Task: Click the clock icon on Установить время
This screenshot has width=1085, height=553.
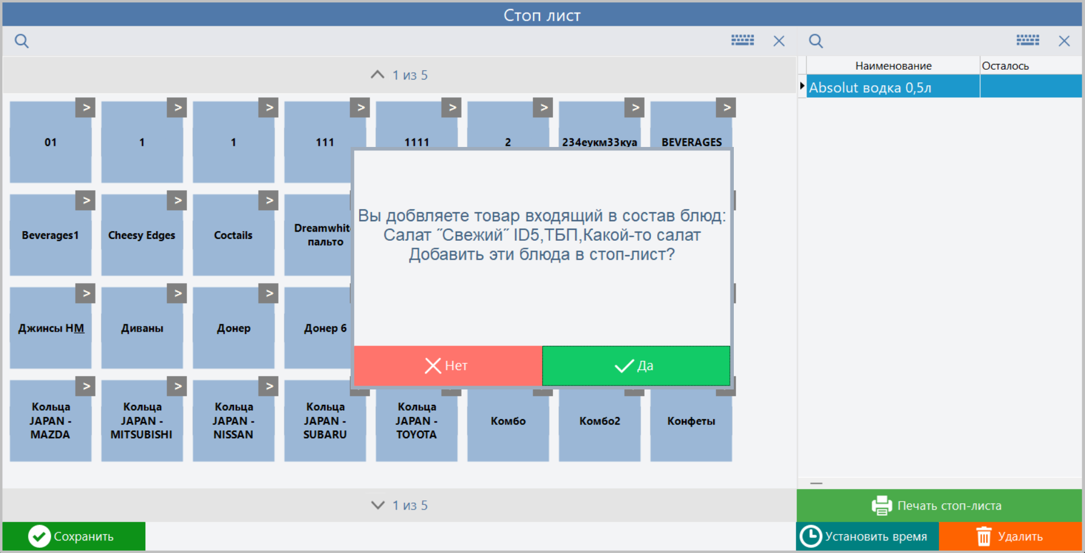Action: (811, 536)
